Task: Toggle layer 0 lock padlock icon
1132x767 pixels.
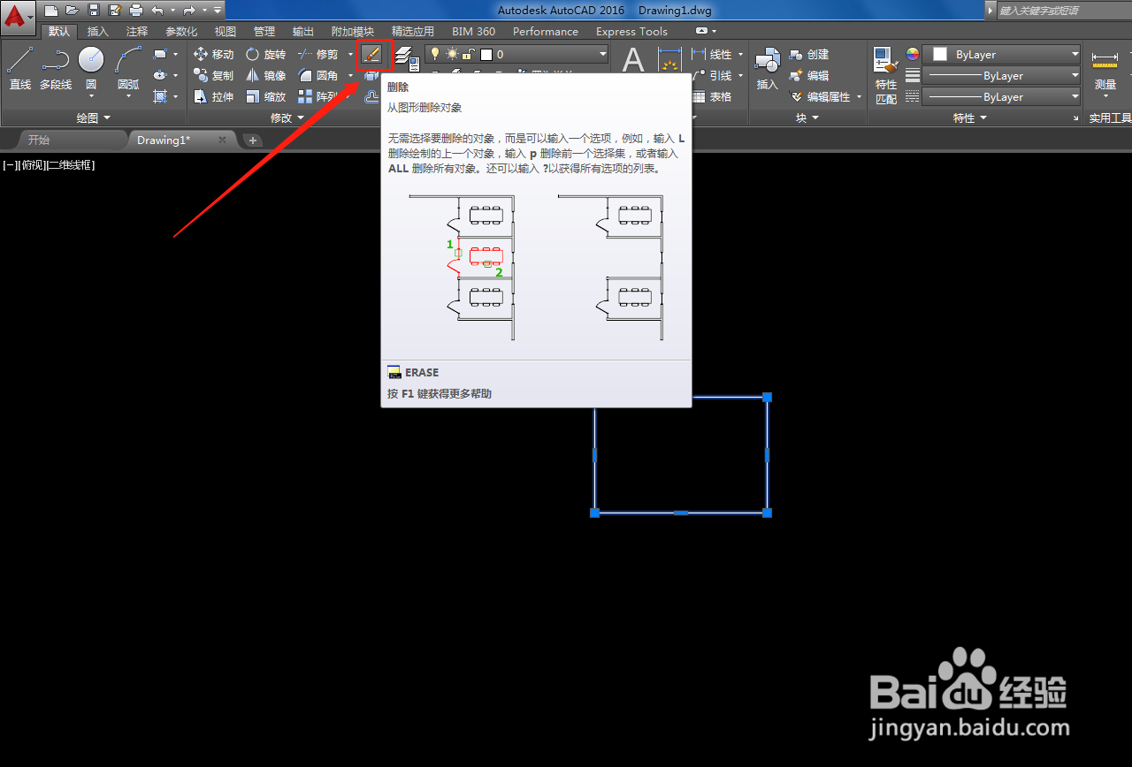Action: (x=470, y=54)
